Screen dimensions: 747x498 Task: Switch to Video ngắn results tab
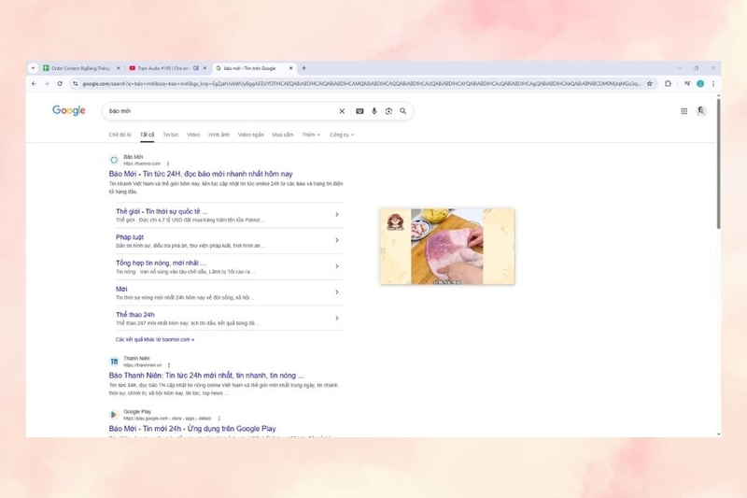point(250,135)
